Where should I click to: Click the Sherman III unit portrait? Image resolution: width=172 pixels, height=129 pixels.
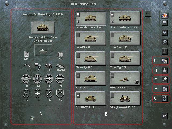43,28
